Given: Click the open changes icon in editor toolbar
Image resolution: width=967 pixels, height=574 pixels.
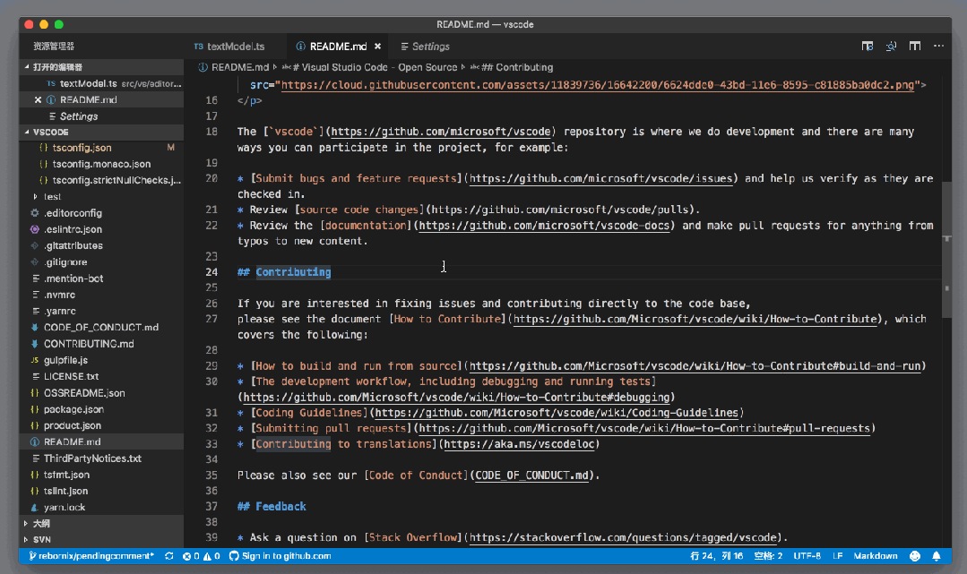Looking at the screenshot, I should [892, 46].
